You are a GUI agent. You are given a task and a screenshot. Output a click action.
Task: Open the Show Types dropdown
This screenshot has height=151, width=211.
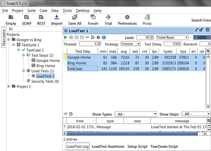(136, 114)
